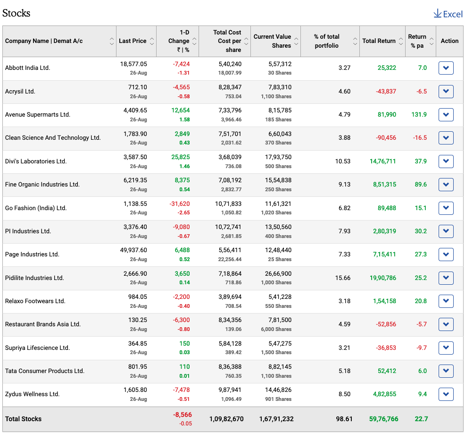Open action dropdown for Restaurant Brands Asia

446,324
